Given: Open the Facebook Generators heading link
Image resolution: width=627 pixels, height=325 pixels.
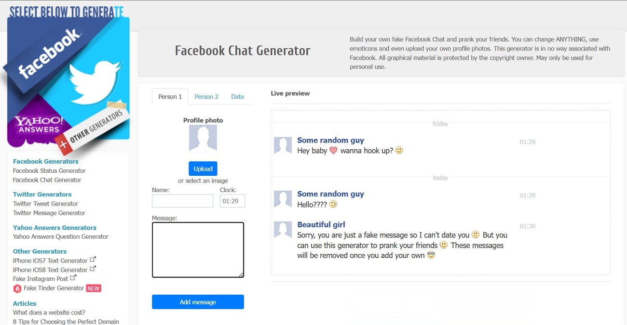Looking at the screenshot, I should coord(45,161).
